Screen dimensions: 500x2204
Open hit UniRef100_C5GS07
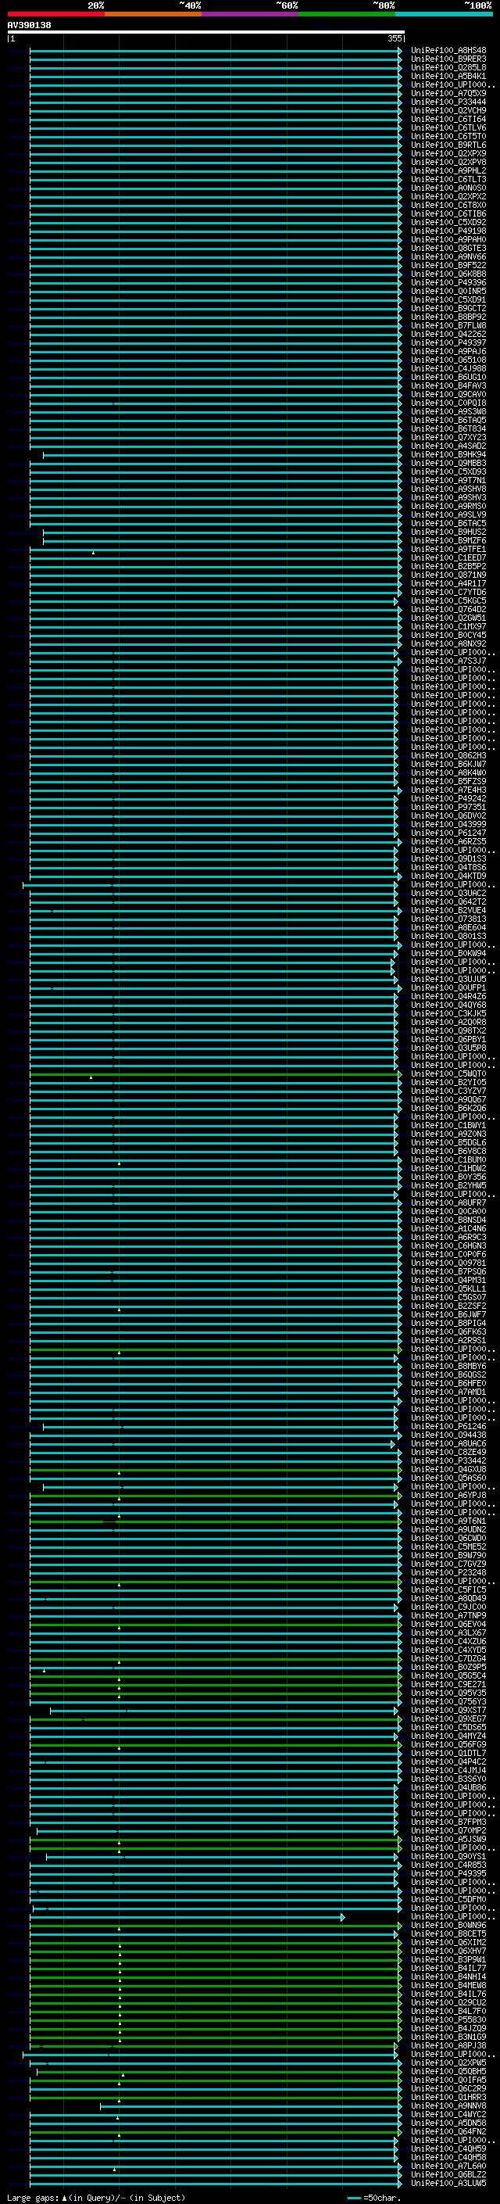pos(448,1298)
